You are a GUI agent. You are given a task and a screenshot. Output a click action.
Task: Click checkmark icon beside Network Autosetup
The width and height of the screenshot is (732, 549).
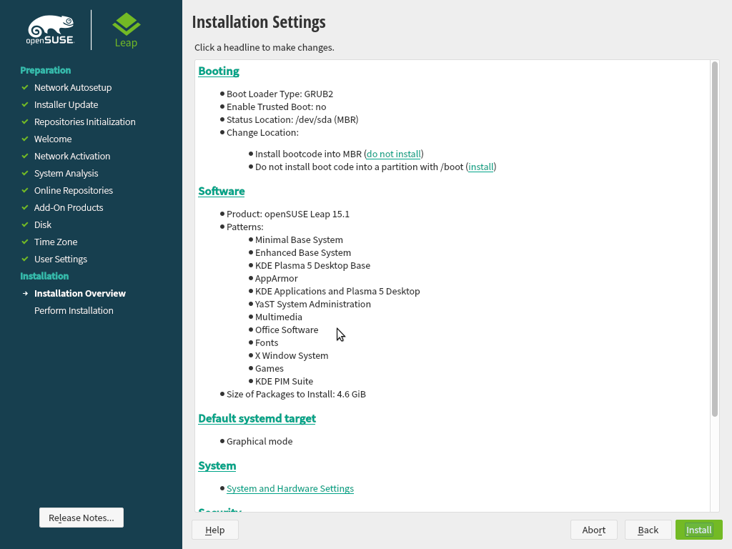click(25, 87)
